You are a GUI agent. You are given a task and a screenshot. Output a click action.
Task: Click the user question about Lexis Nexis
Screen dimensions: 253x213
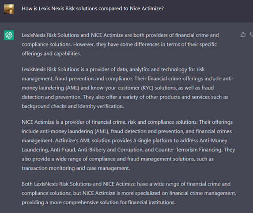[93, 8]
